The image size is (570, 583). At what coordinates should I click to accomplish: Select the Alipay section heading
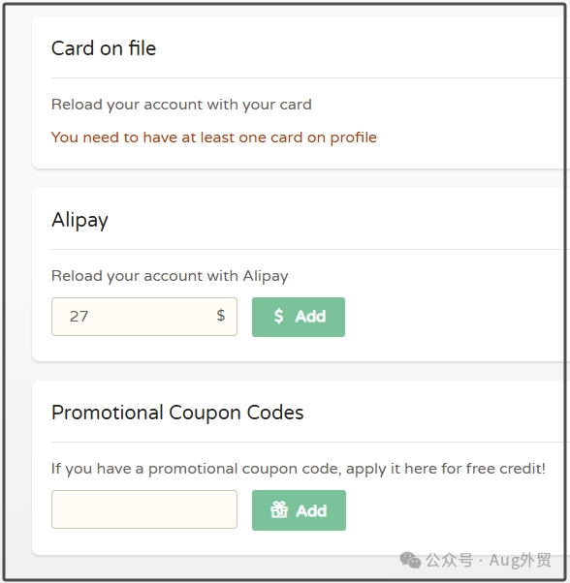tap(79, 220)
